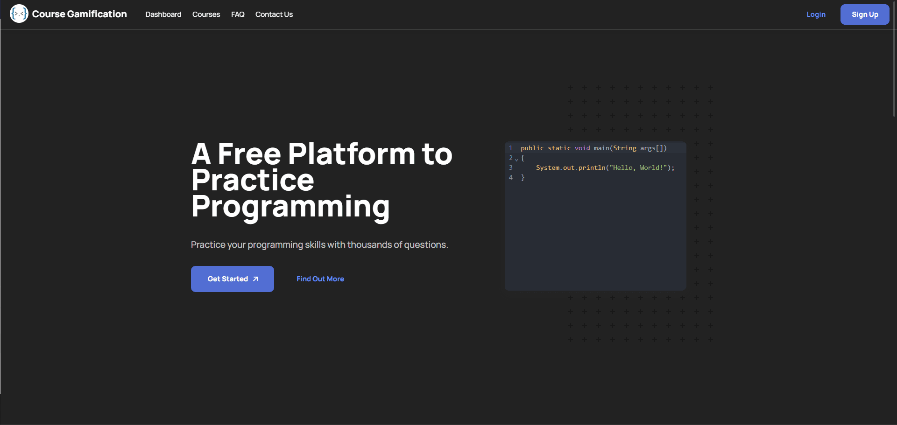Click the main heading text
This screenshot has width=897, height=425.
(321, 180)
